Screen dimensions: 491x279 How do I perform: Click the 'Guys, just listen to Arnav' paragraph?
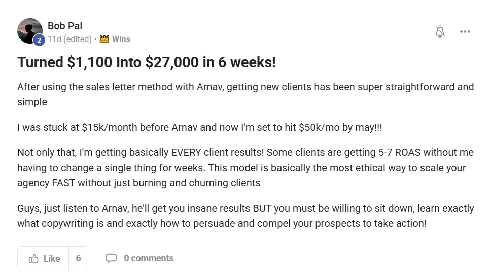[245, 208]
